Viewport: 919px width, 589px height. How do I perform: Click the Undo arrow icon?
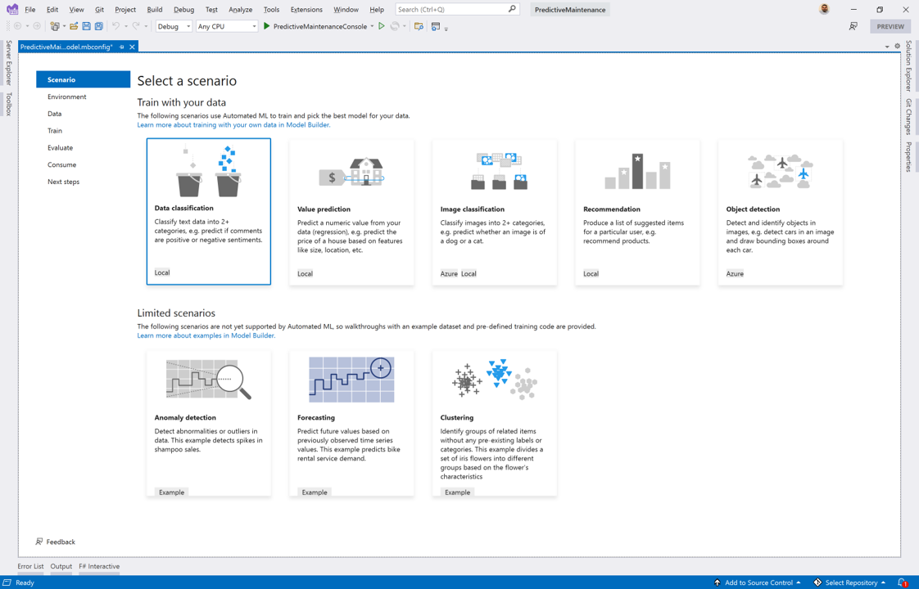(116, 26)
